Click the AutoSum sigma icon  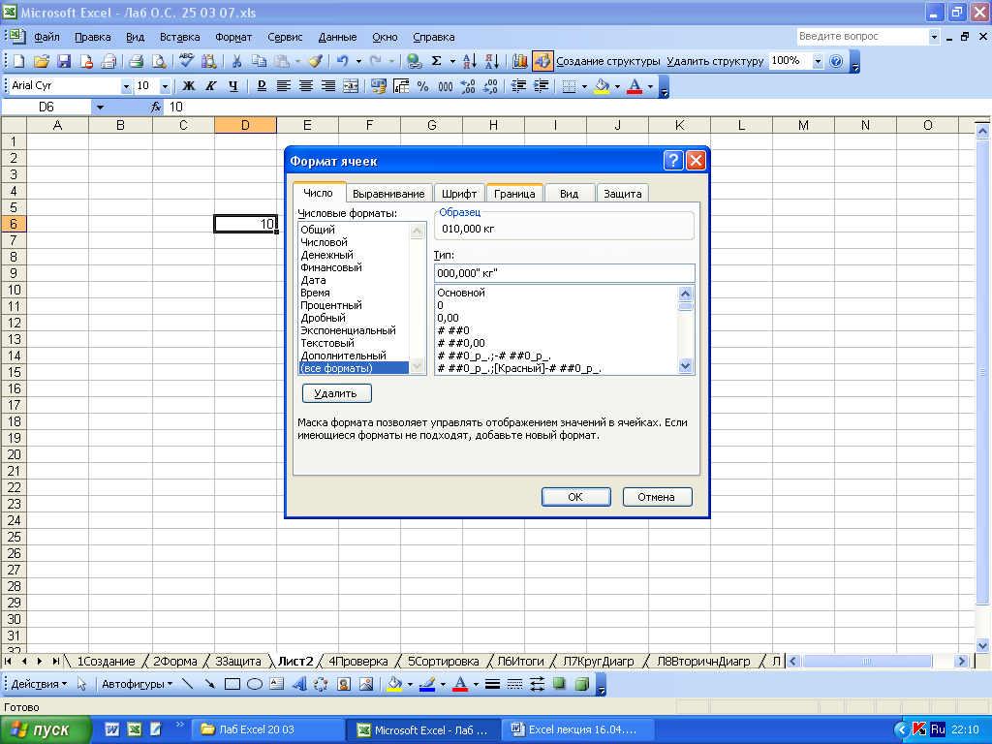[x=437, y=61]
